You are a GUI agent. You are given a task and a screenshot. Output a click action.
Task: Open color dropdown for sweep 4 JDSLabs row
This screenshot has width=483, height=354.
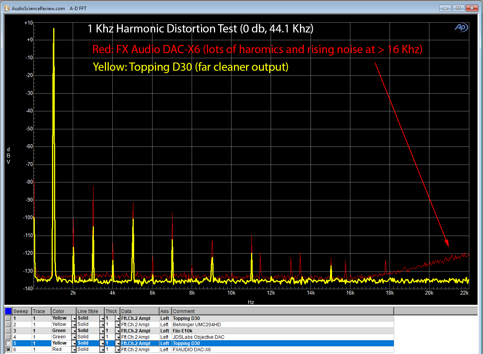click(74, 337)
